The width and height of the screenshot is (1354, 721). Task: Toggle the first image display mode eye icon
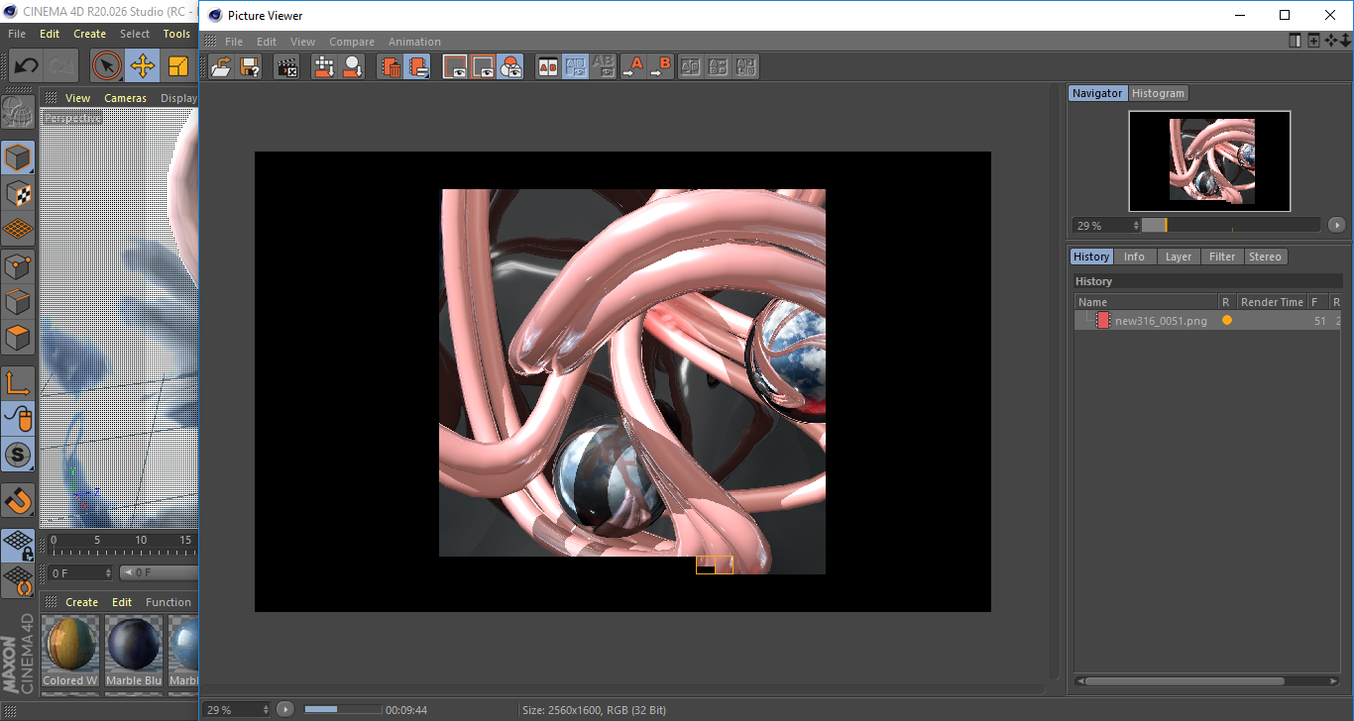pos(455,66)
